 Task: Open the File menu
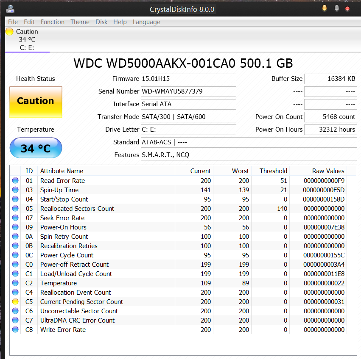tap(13, 22)
